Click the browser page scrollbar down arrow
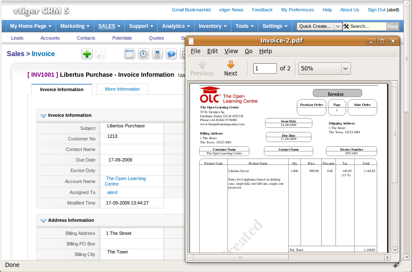412x272 pixels. click(407, 257)
